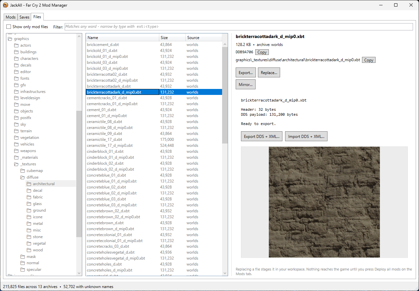Click the folder icon beside vehicles

point(16,144)
